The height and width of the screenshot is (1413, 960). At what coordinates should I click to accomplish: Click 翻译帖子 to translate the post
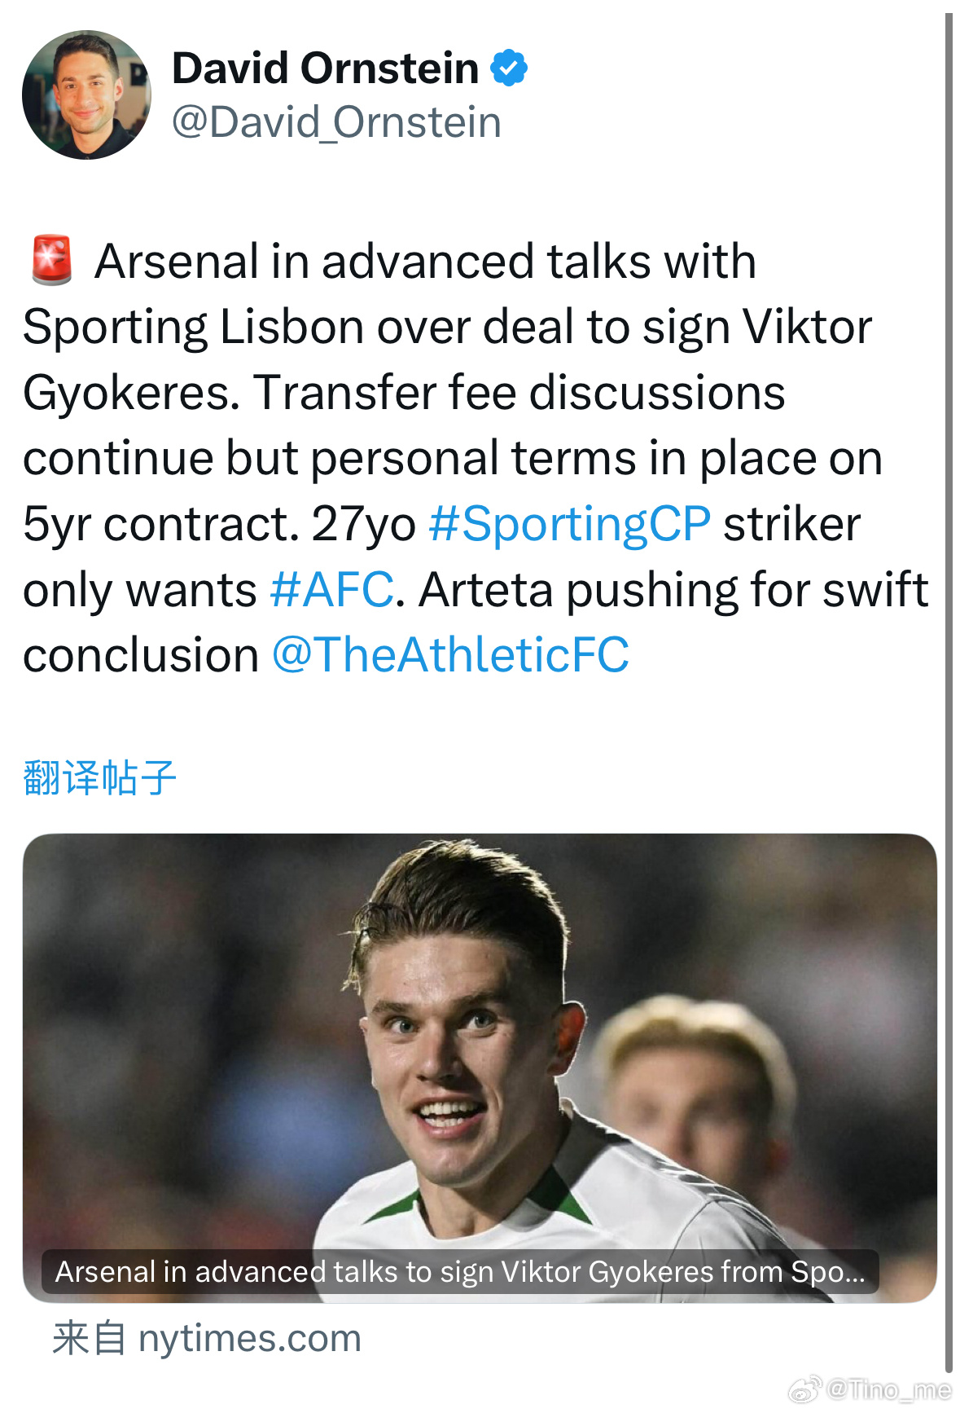tap(99, 777)
